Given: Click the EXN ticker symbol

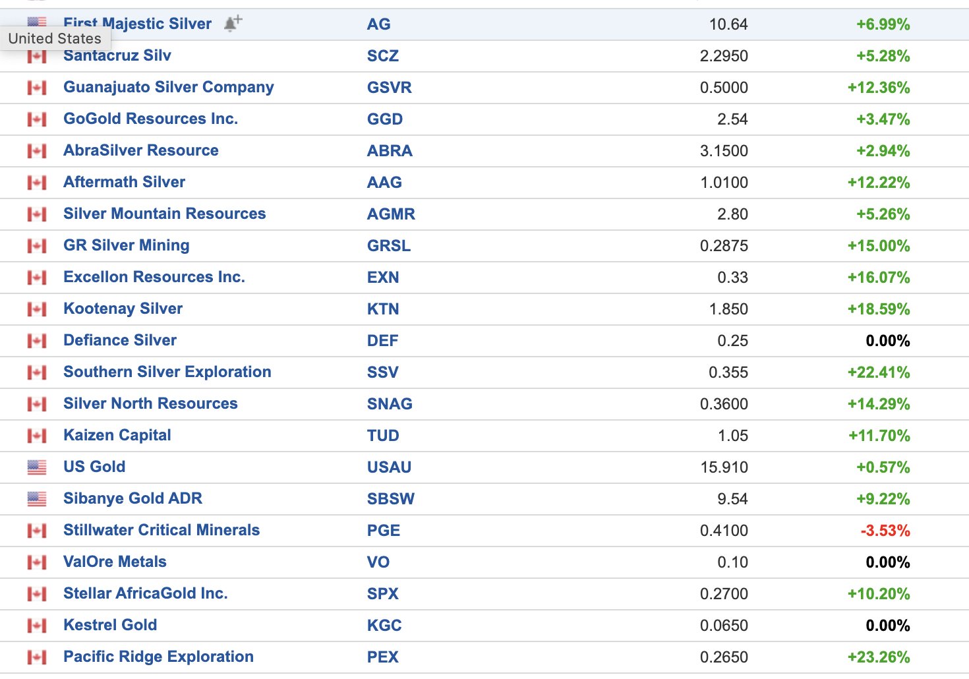Looking at the screenshot, I should pos(382,278).
